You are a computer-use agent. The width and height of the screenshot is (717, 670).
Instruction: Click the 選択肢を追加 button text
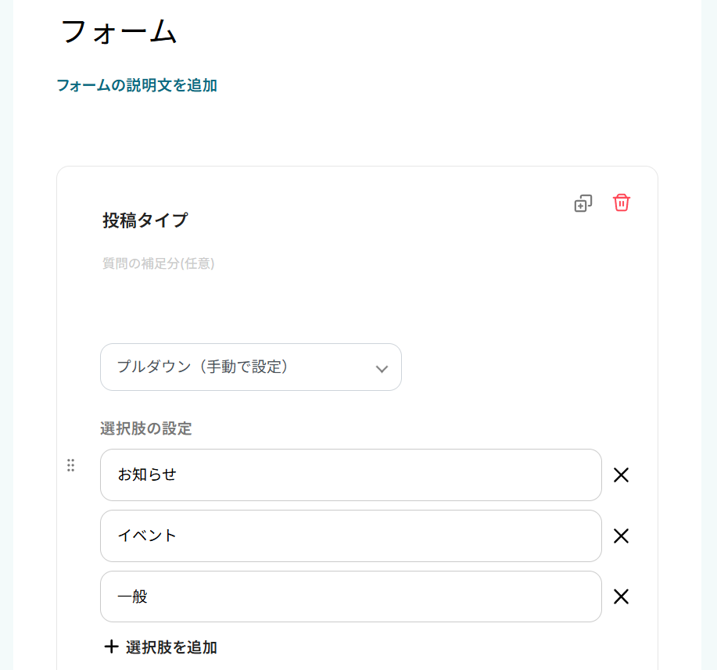(171, 647)
